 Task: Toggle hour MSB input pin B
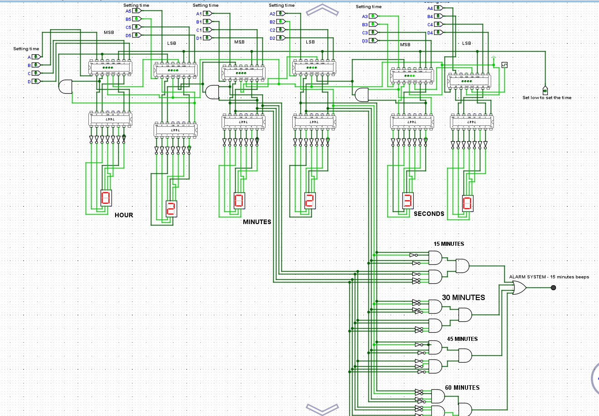36,65
